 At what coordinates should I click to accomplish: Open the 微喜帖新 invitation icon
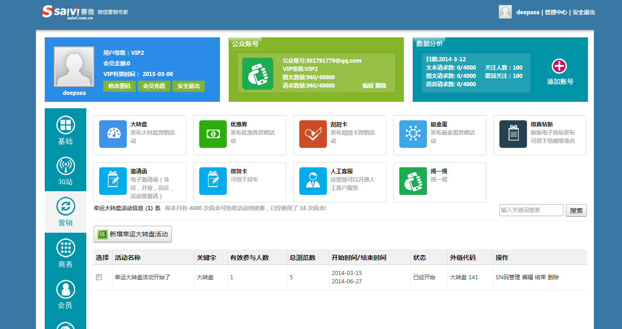[x=513, y=134]
